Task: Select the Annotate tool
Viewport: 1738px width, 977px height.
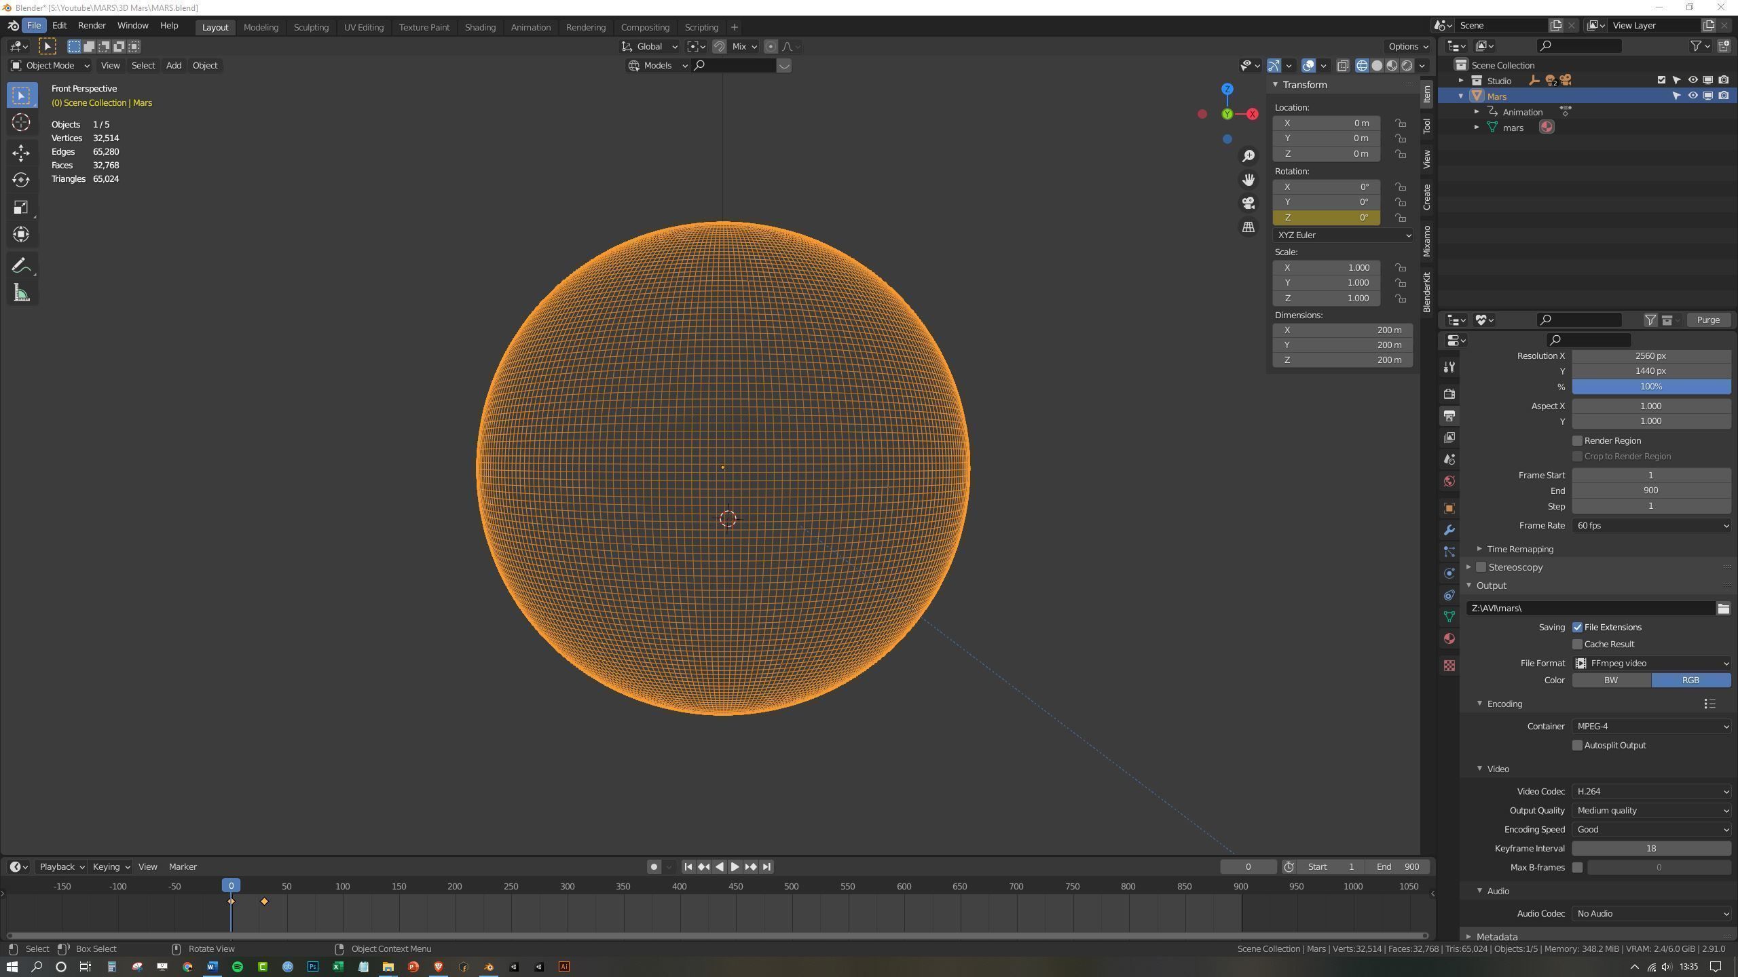Action: (x=21, y=266)
